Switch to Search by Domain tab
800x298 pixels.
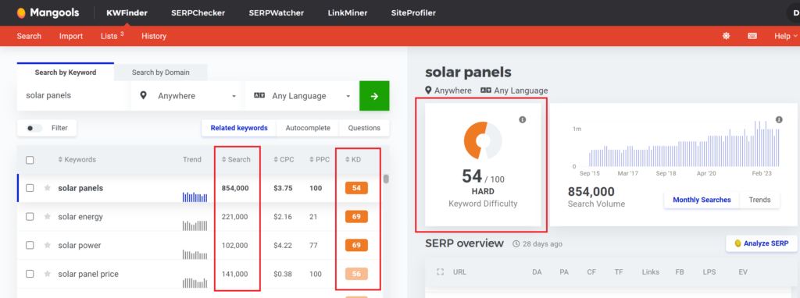[x=161, y=73]
